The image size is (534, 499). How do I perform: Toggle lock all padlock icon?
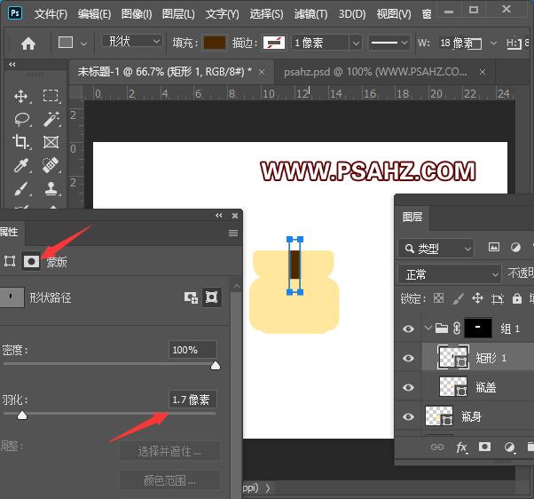517,298
